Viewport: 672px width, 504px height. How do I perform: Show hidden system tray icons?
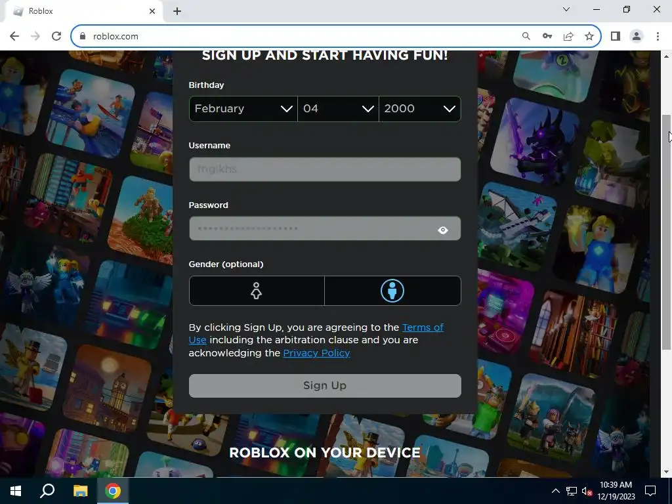pyautogui.click(x=555, y=491)
